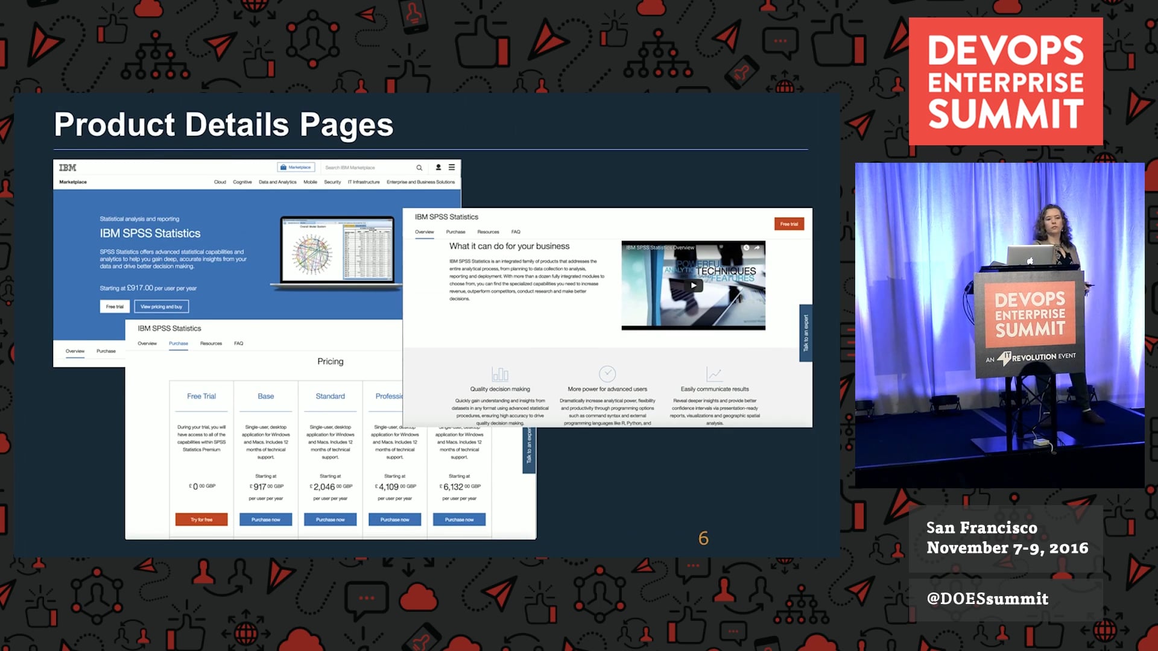Click View pricing and buy button
Image resolution: width=1158 pixels, height=651 pixels.
pyautogui.click(x=162, y=307)
